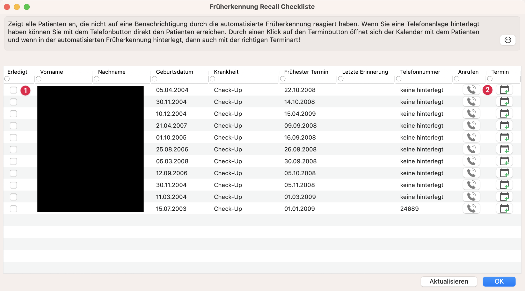Click the earliest appointment 01.03.2009
Screen dimensions: 525x291
pyautogui.click(x=300, y=197)
